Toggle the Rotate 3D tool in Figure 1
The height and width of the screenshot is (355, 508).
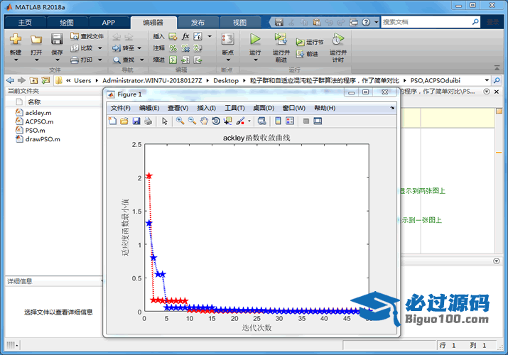pyautogui.click(x=216, y=121)
